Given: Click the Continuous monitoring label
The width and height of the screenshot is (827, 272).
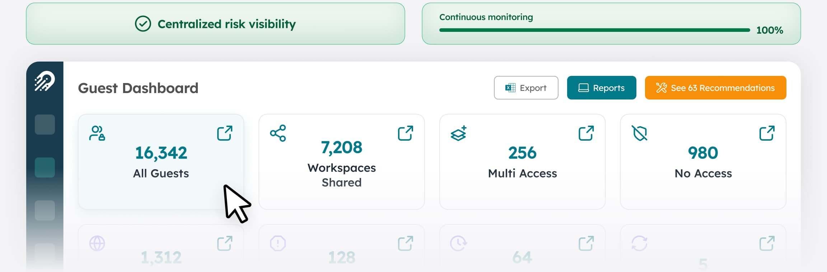Looking at the screenshot, I should tap(486, 17).
